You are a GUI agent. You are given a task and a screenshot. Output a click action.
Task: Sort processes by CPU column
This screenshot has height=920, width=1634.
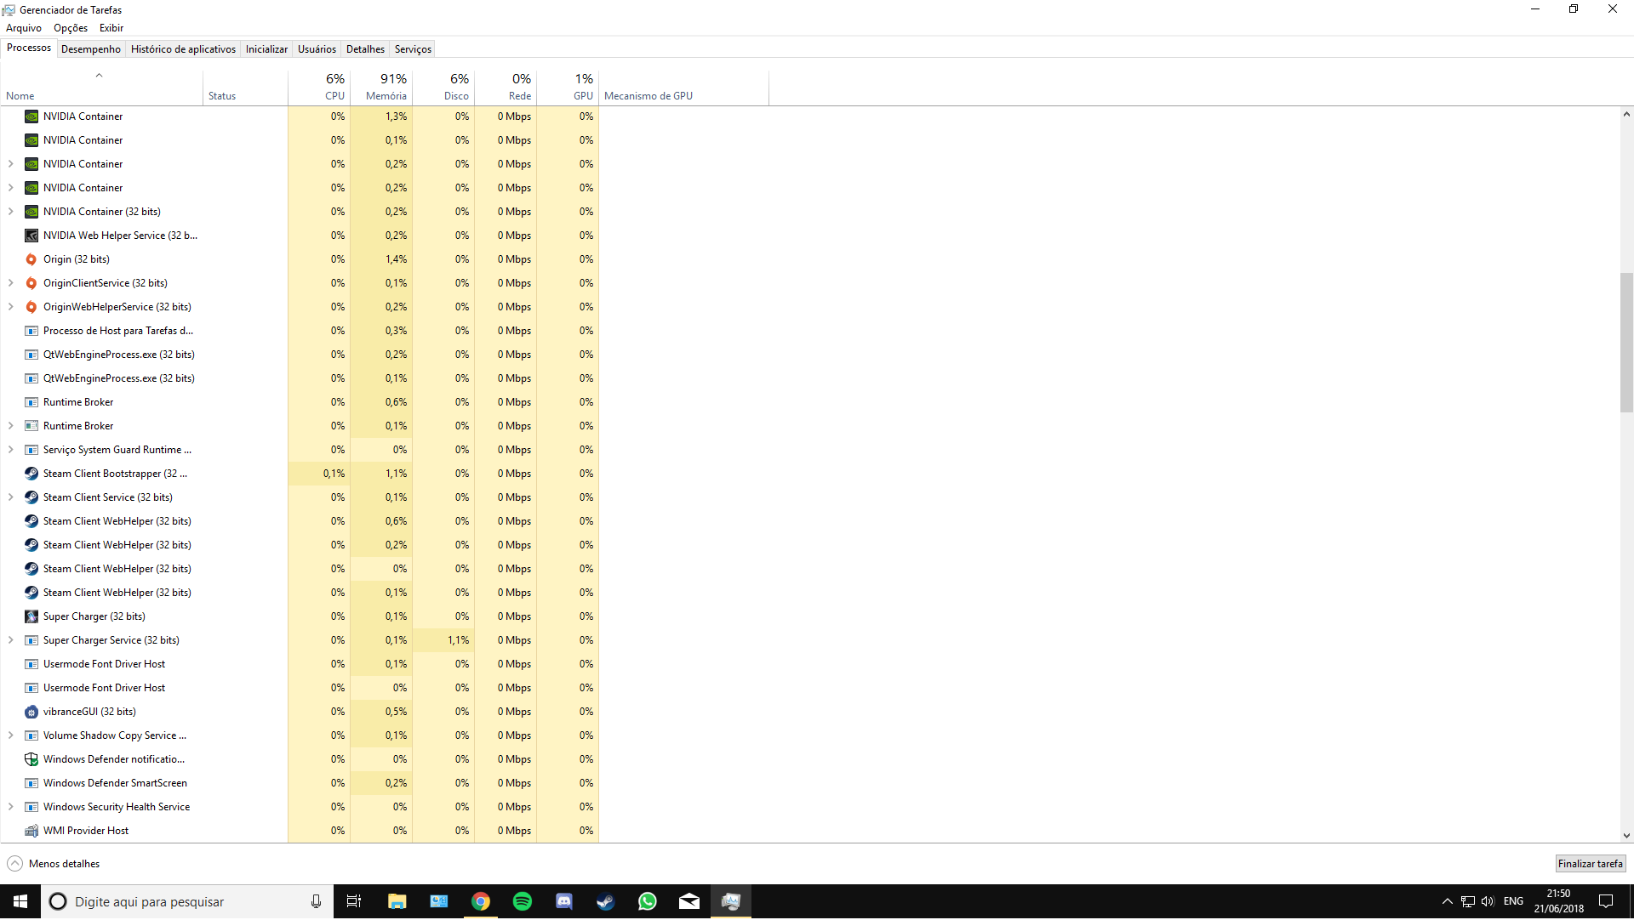click(x=319, y=88)
